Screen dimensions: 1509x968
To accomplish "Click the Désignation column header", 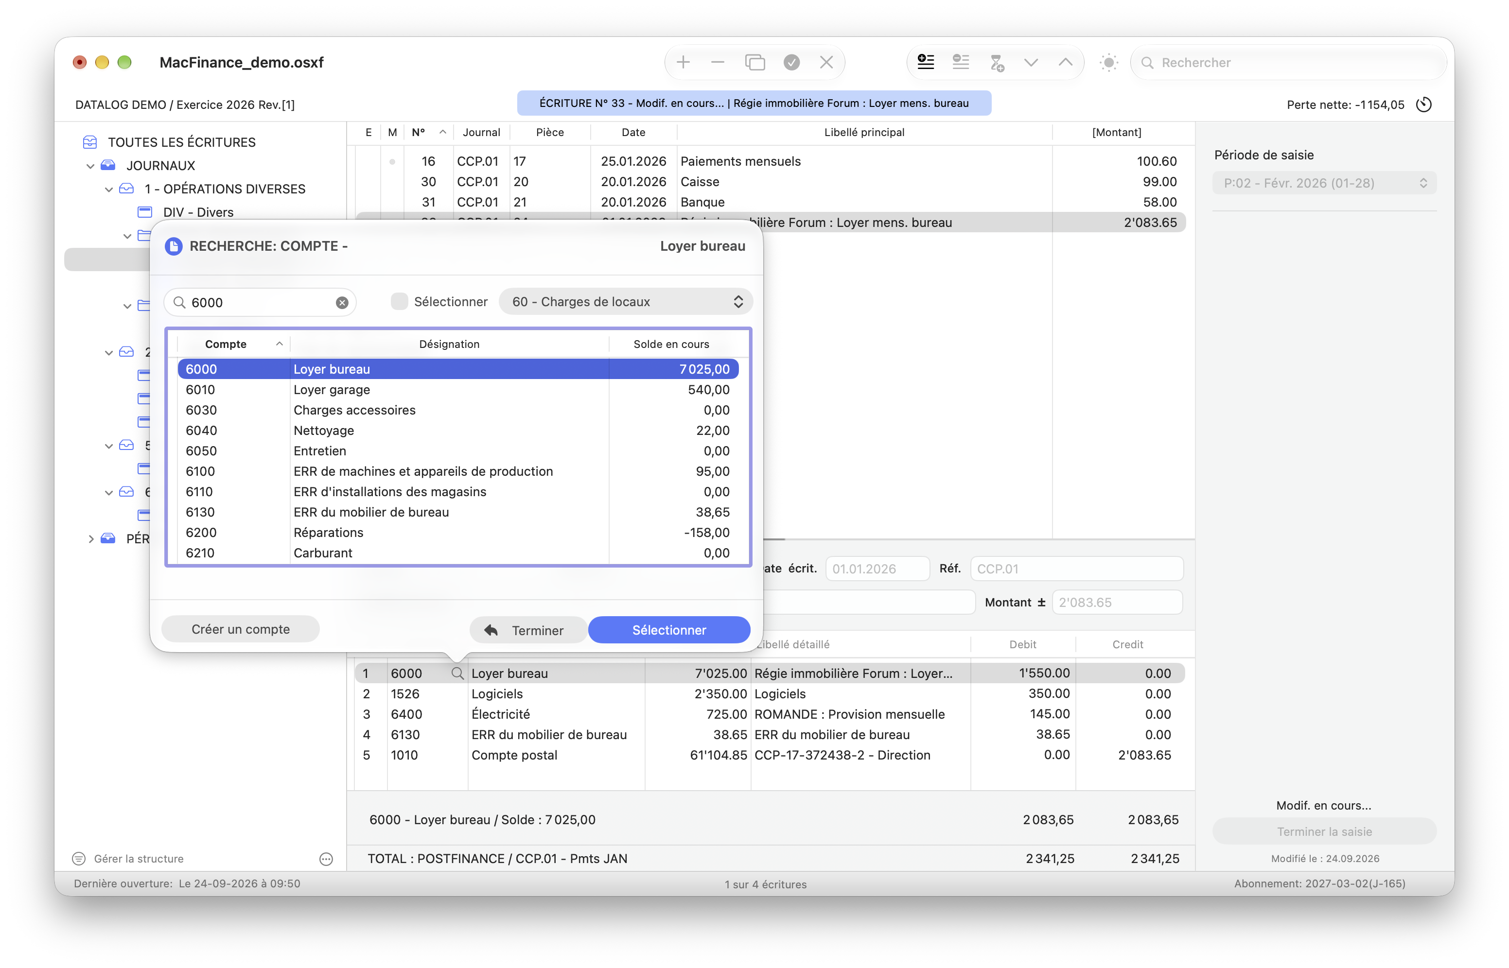I will pyautogui.click(x=449, y=344).
